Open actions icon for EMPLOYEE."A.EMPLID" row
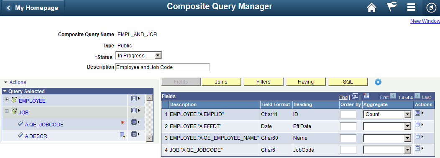440x158 pixels. pos(419,113)
